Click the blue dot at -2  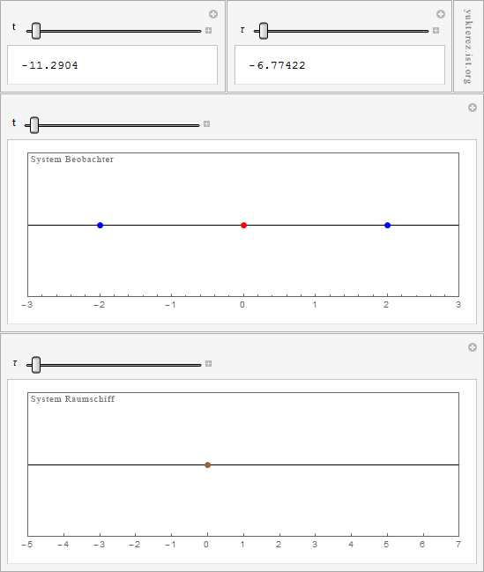click(100, 226)
